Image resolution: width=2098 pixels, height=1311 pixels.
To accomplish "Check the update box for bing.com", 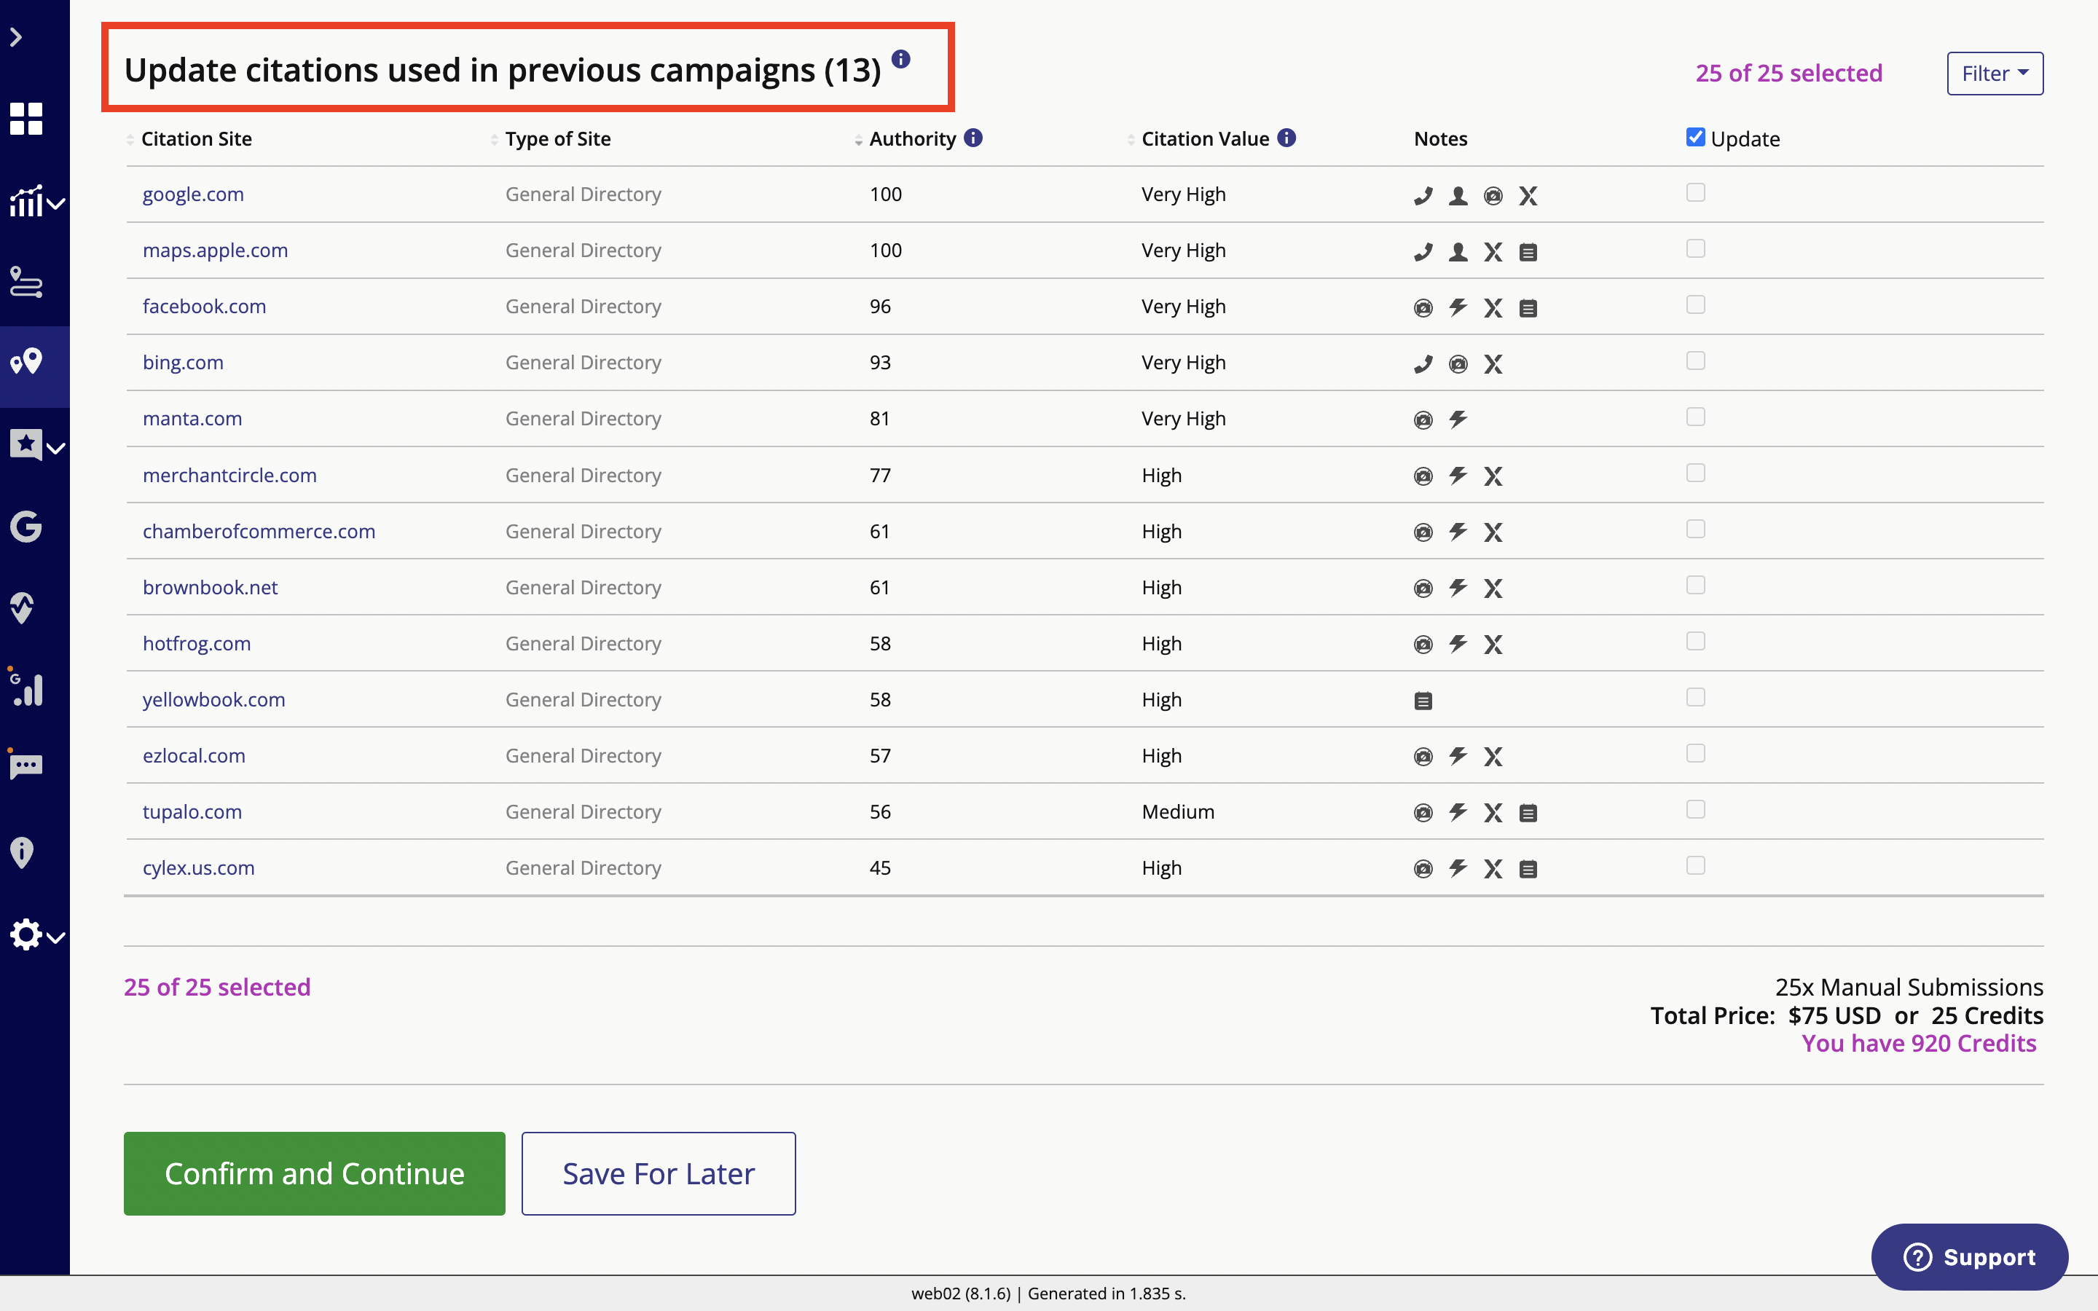I will 1696,361.
